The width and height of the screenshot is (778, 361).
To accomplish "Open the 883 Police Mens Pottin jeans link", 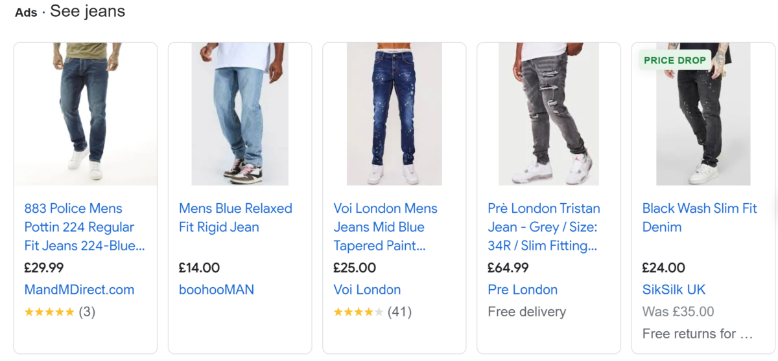I will (x=84, y=227).
